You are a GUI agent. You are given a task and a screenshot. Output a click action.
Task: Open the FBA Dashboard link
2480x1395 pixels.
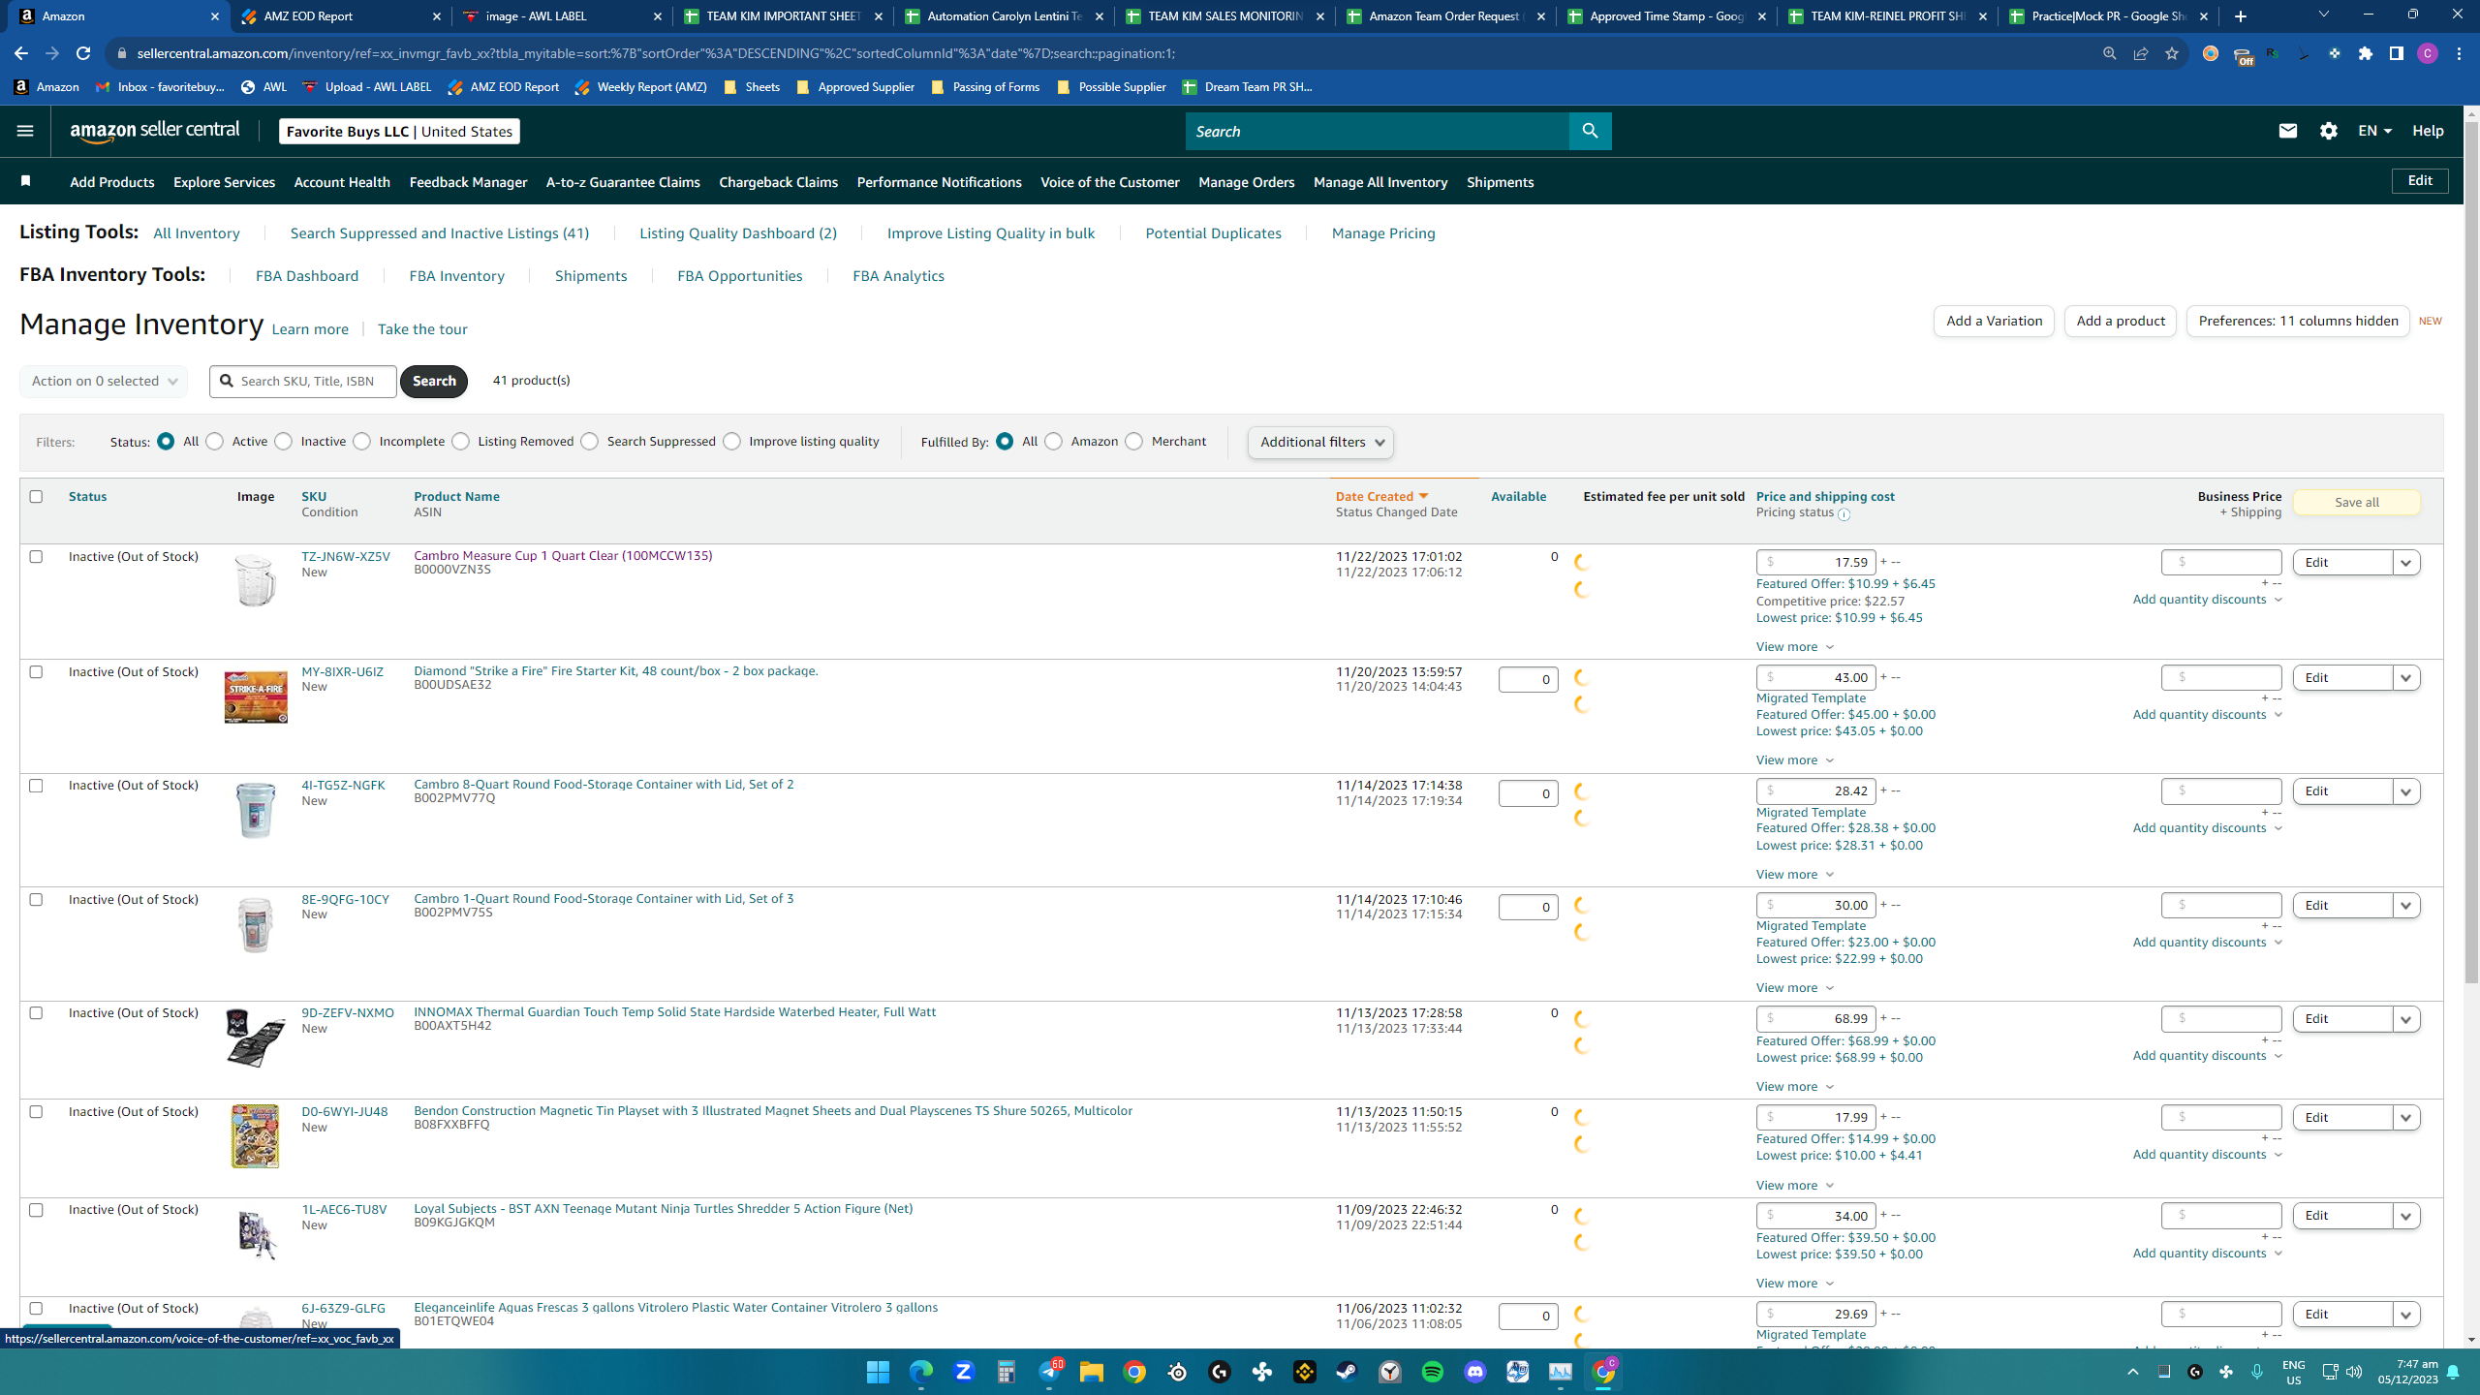click(x=307, y=276)
